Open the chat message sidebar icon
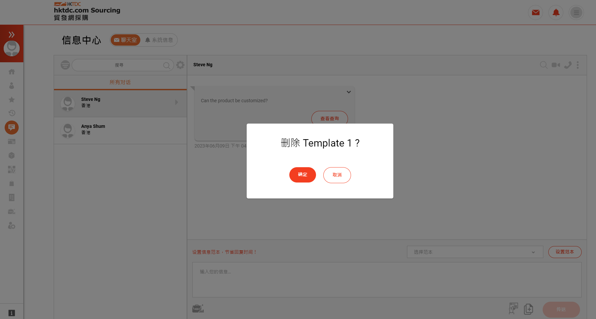The image size is (596, 319). click(x=12, y=128)
